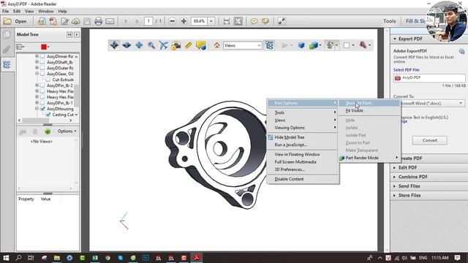Select the 3D Measurement ruler tool
This screenshot has height=263, width=468.
coord(189,45)
